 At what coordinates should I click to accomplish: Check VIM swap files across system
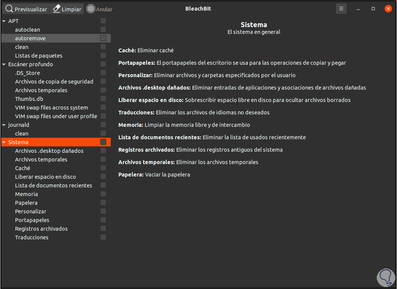pyautogui.click(x=103, y=107)
